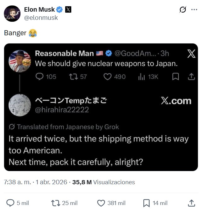View the 35,8 M Visualizaciones count

coord(103,182)
